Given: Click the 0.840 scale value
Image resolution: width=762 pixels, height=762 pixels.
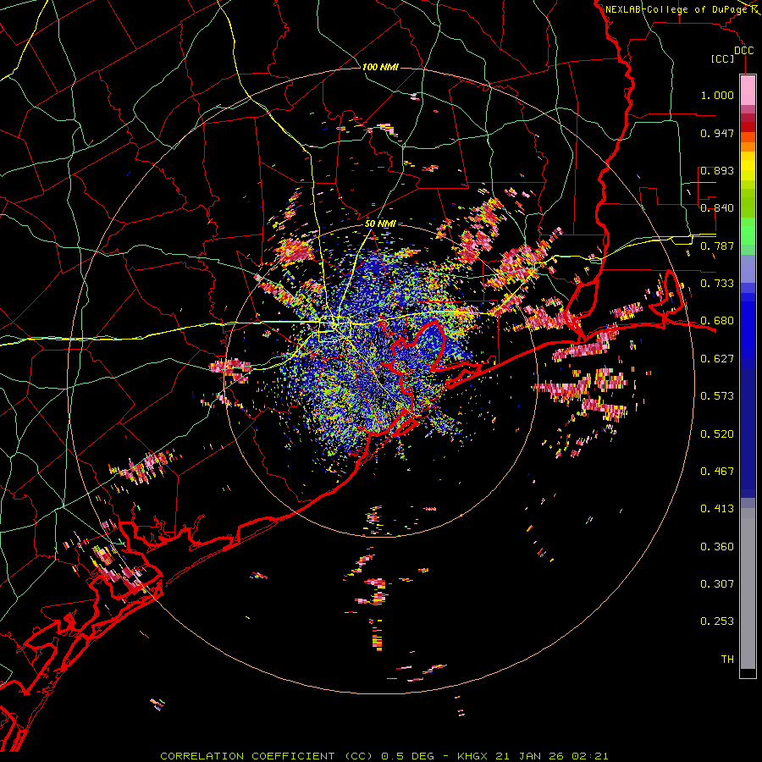Looking at the screenshot, I should 717,208.
